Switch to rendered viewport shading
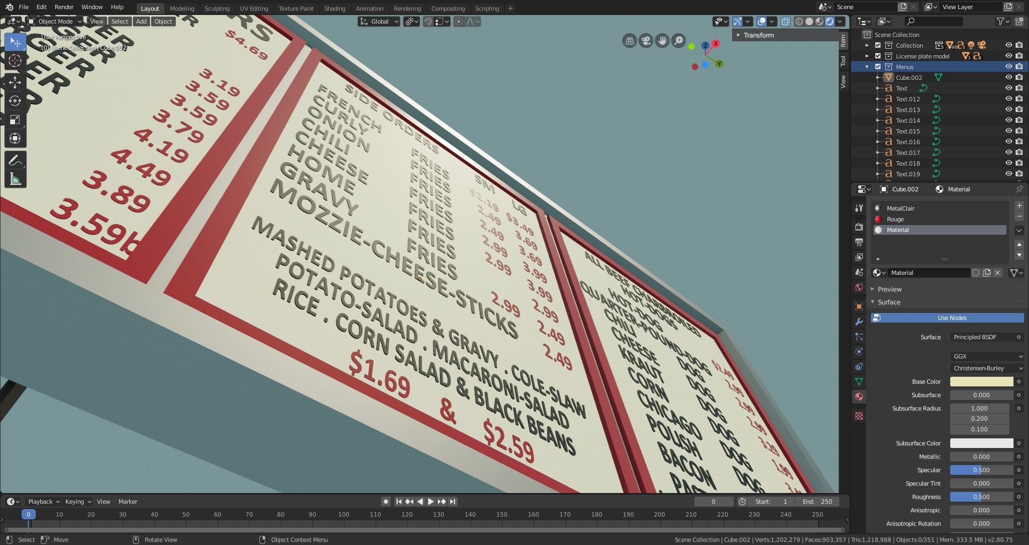Viewport: 1029px width, 545px height. tap(830, 21)
